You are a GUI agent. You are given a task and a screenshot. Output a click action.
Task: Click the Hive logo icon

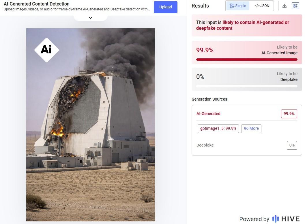click(x=276, y=219)
